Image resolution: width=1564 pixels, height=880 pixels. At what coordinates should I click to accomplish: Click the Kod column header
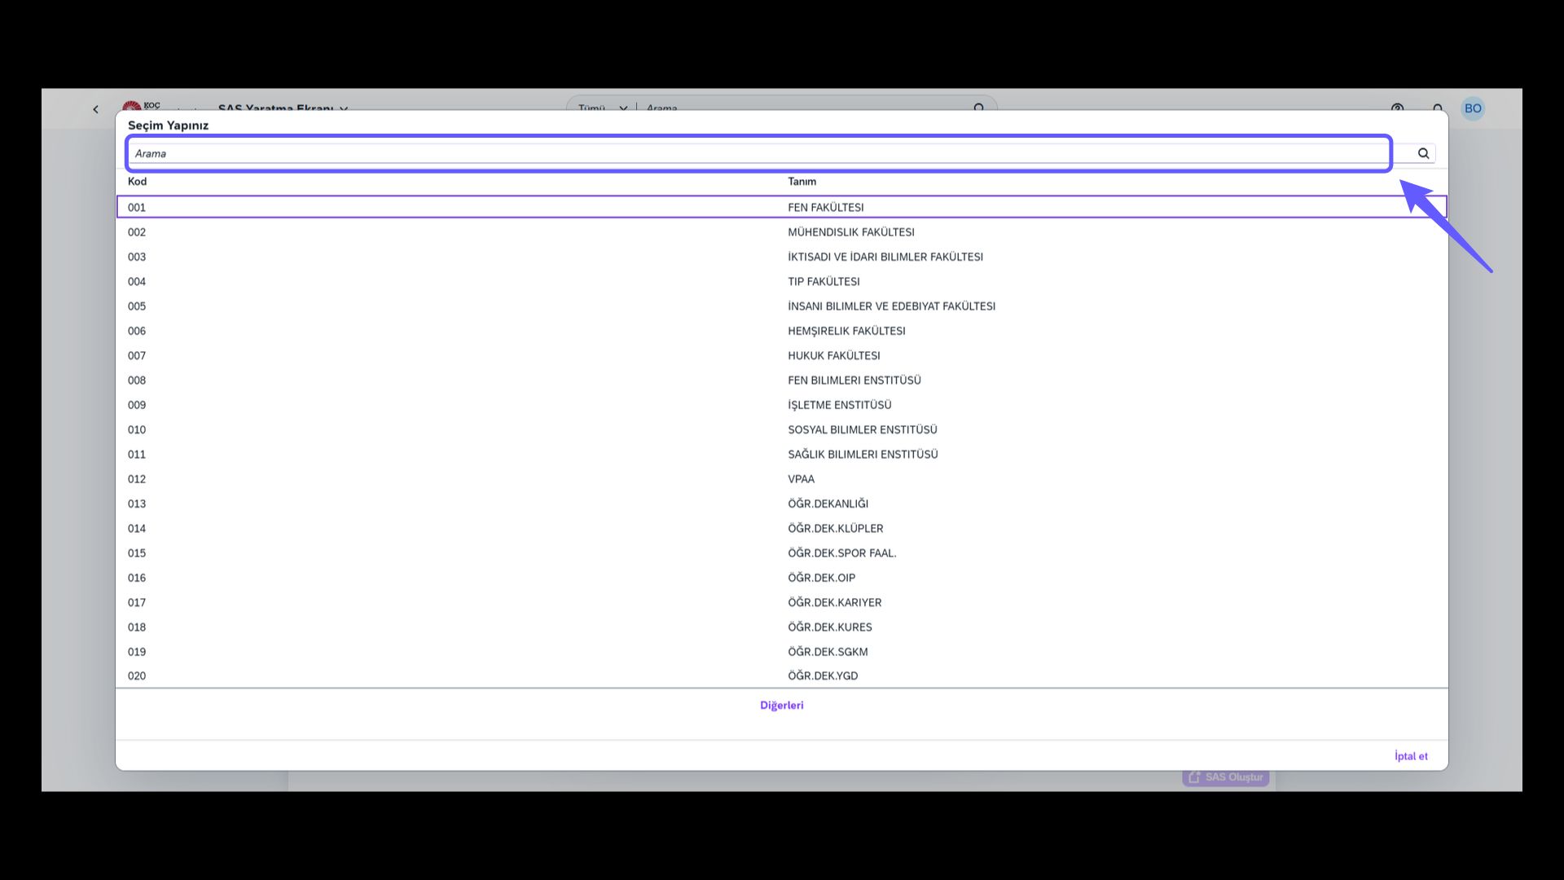coord(137,182)
